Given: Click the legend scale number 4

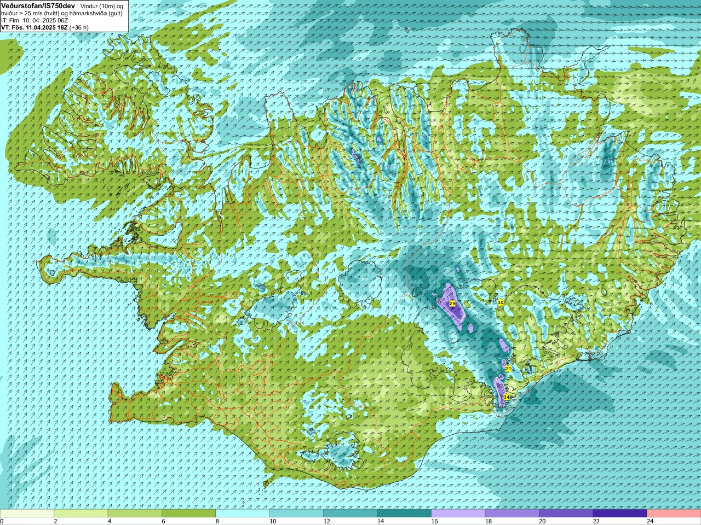Looking at the screenshot, I should [109, 521].
